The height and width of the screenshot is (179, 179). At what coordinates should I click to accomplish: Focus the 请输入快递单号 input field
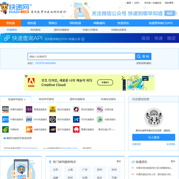click(81, 56)
